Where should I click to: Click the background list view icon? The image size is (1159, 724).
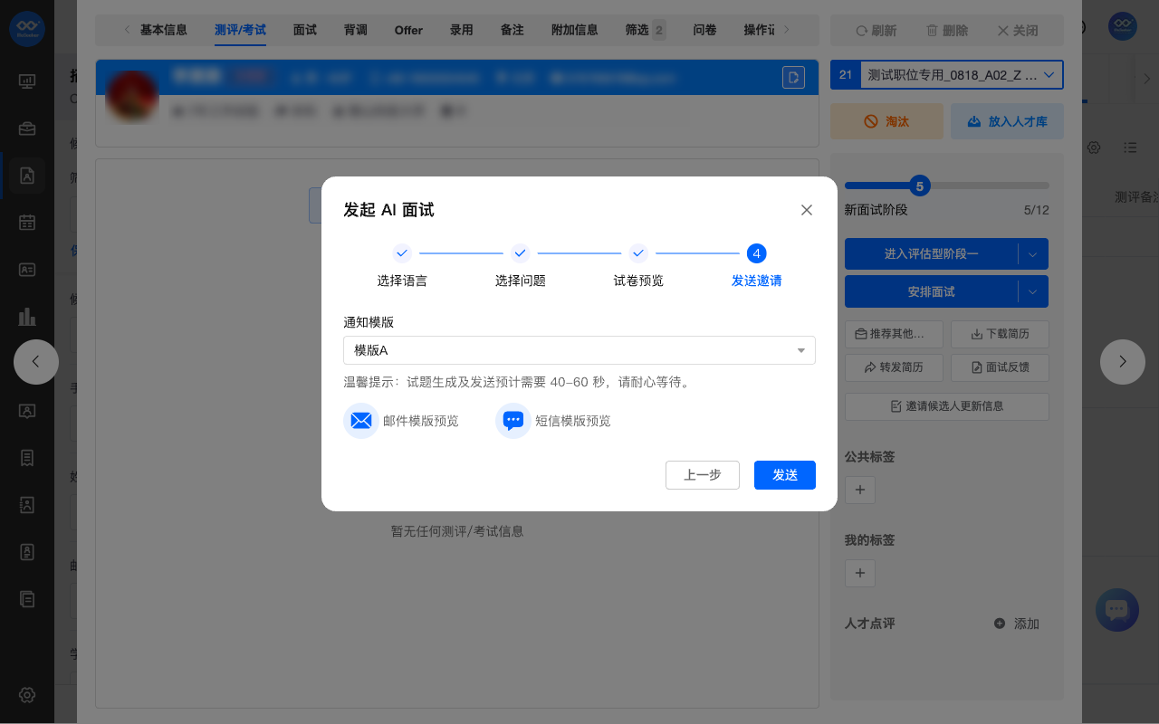click(x=1130, y=148)
